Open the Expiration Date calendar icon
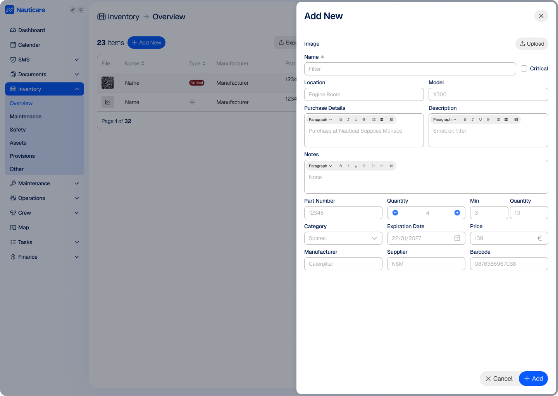The image size is (558, 396). (457, 238)
